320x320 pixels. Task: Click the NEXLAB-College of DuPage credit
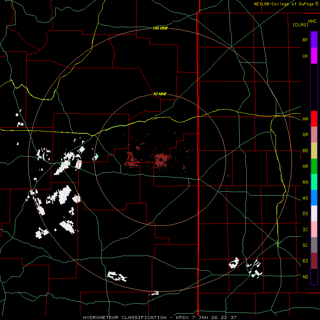[x=286, y=4]
